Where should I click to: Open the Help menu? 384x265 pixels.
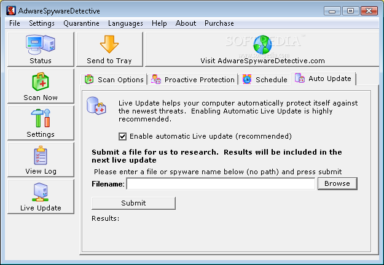[159, 23]
